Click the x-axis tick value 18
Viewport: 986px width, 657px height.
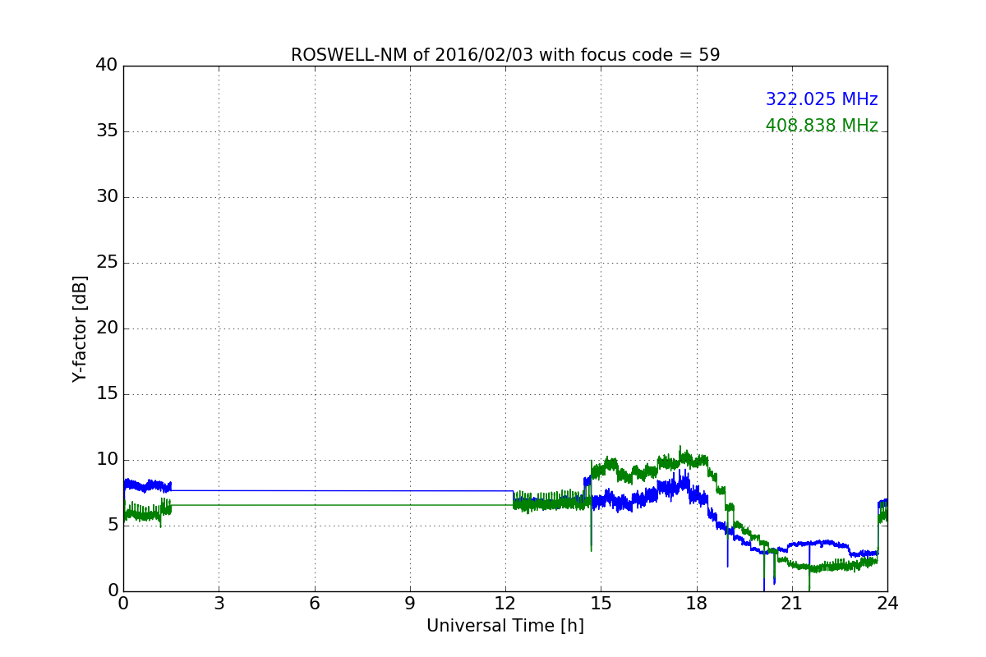(697, 604)
